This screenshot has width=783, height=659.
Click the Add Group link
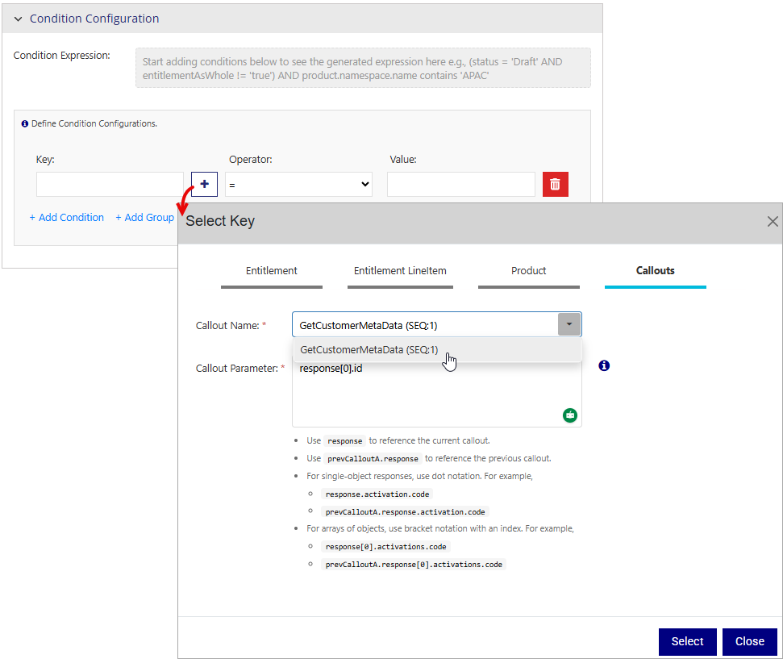click(144, 218)
